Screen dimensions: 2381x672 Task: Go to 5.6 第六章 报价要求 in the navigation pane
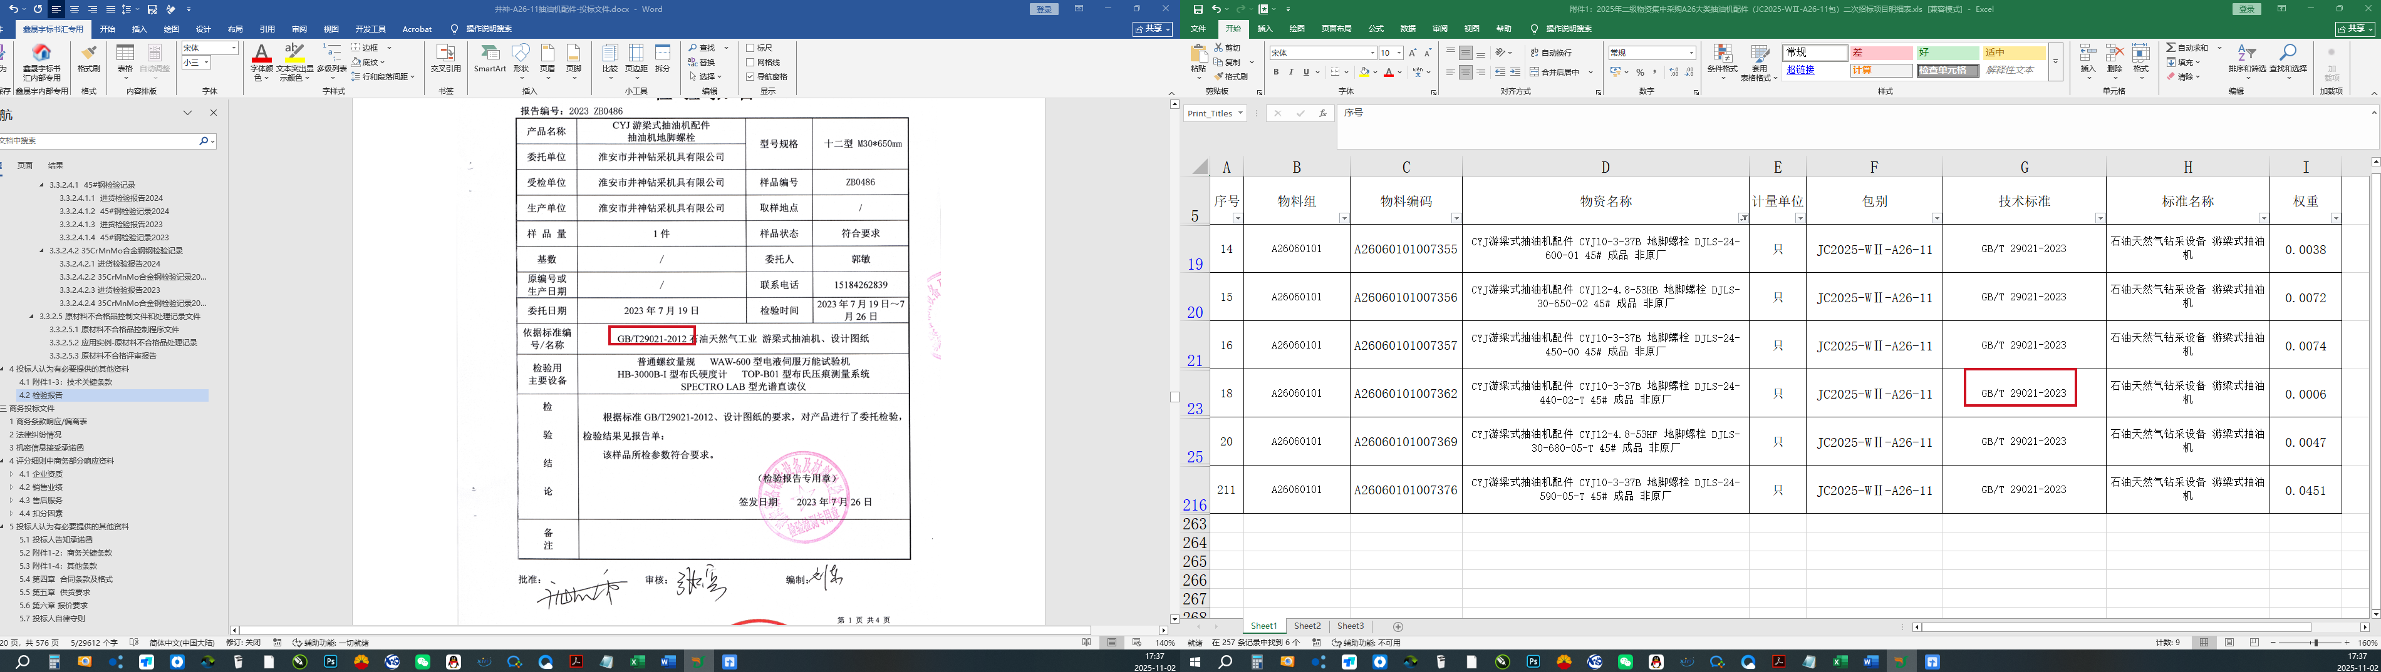click(x=54, y=606)
